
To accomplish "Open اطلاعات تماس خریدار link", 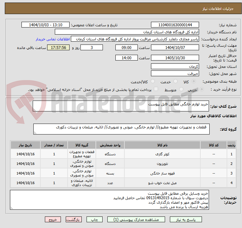I will 53,39.
